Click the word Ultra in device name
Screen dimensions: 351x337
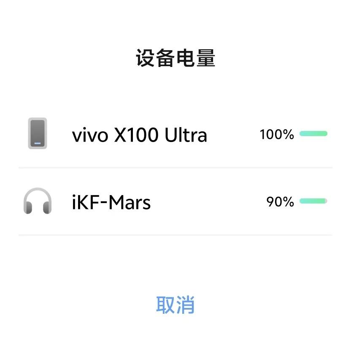point(186,135)
